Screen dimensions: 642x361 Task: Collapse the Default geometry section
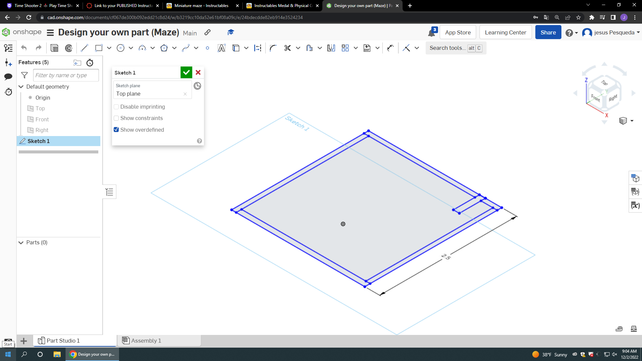point(21,87)
